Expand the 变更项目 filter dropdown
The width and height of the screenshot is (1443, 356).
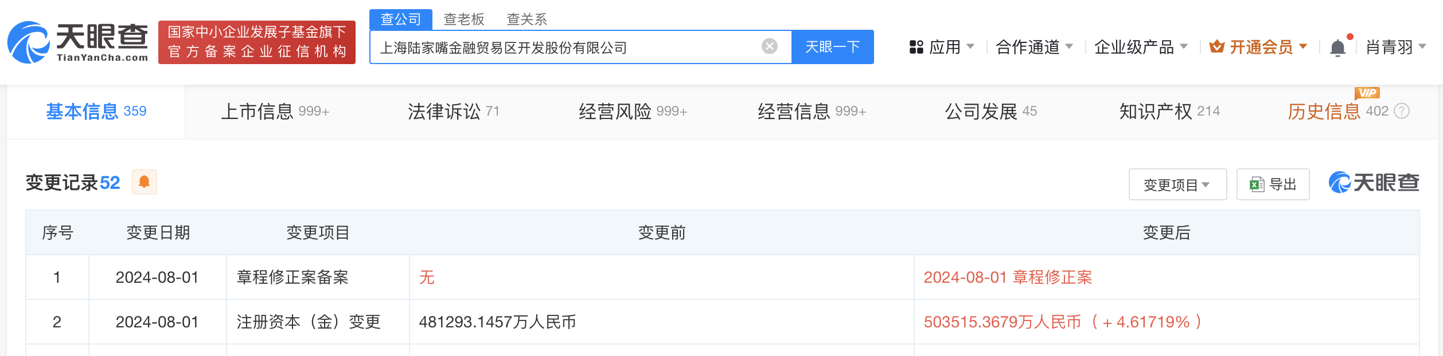[x=1177, y=184]
